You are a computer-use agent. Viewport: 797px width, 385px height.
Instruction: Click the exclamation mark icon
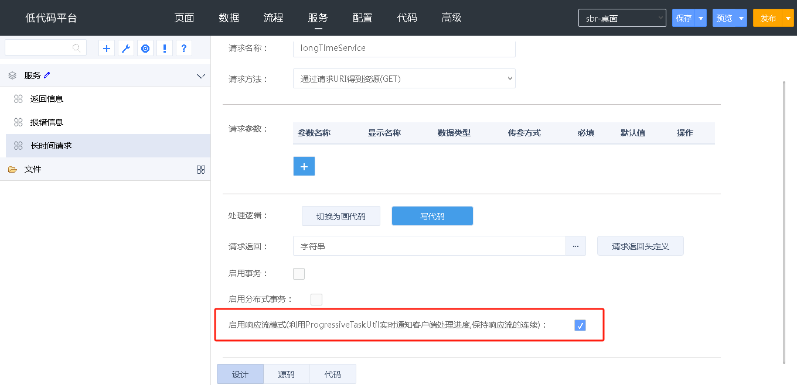(x=165, y=49)
